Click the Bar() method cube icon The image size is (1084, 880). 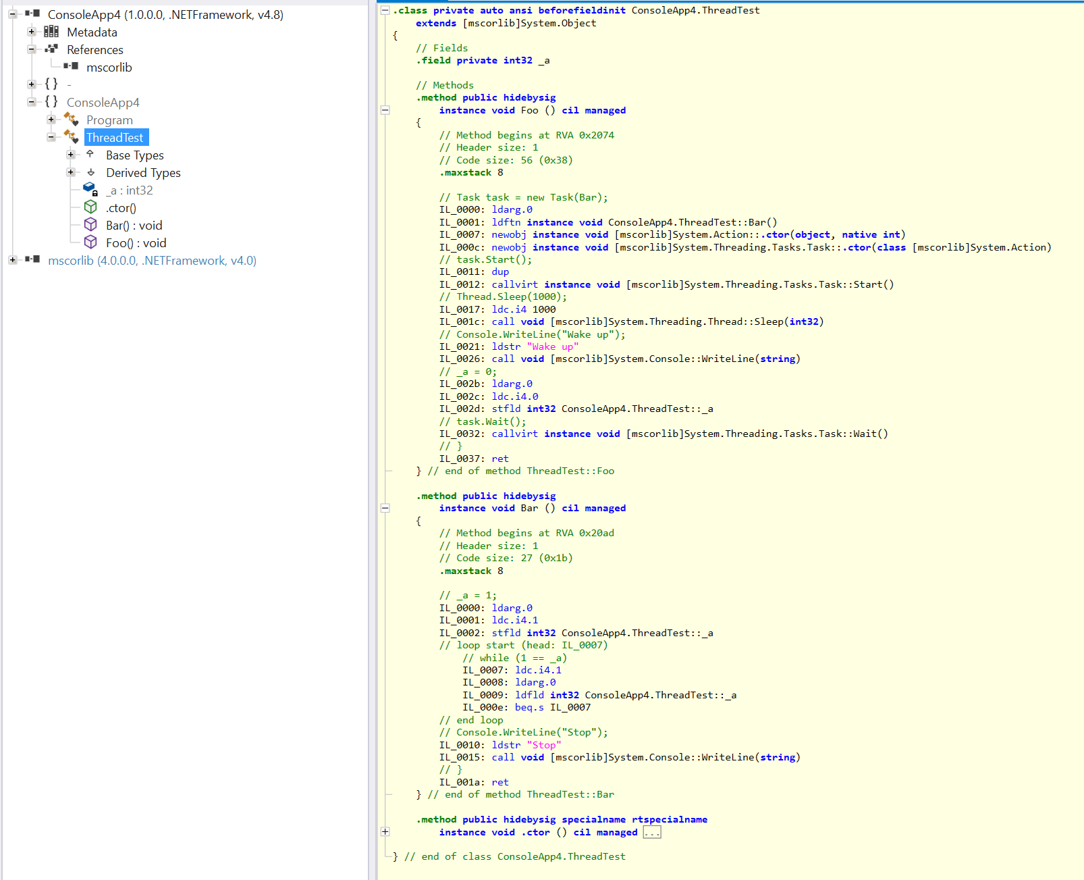90,225
